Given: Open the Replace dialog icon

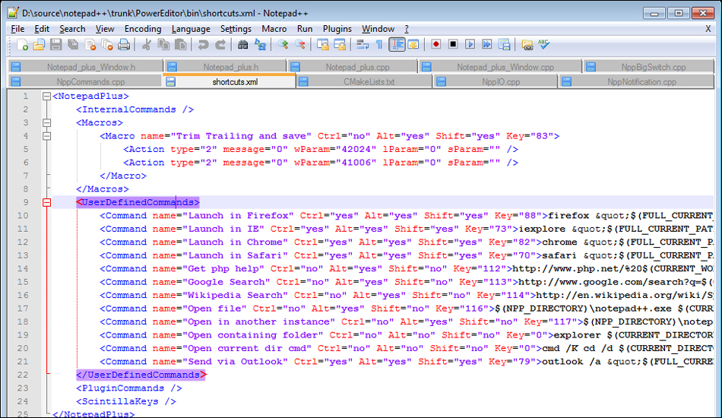Looking at the screenshot, I should [x=260, y=45].
